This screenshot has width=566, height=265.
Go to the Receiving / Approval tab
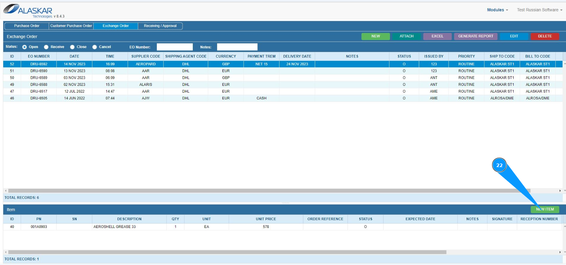[160, 26]
